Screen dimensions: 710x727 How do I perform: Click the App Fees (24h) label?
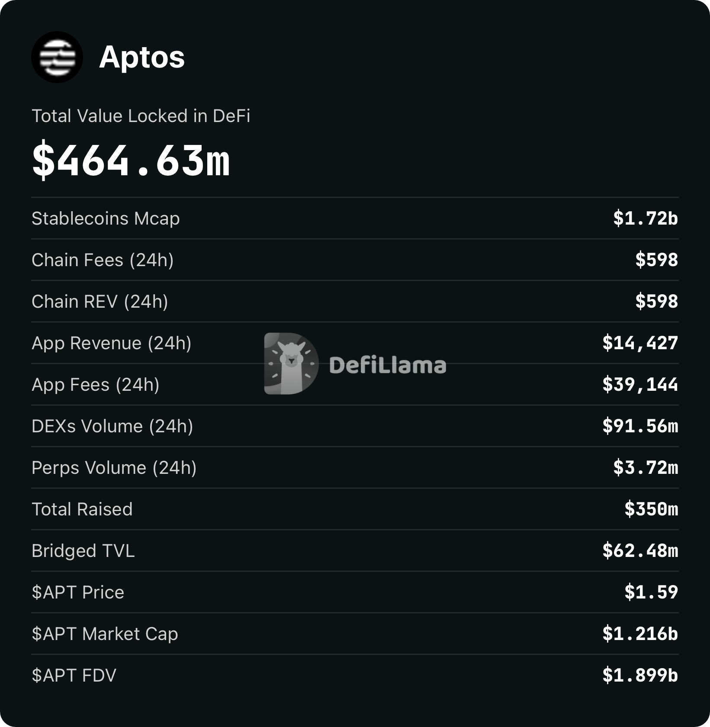96,385
